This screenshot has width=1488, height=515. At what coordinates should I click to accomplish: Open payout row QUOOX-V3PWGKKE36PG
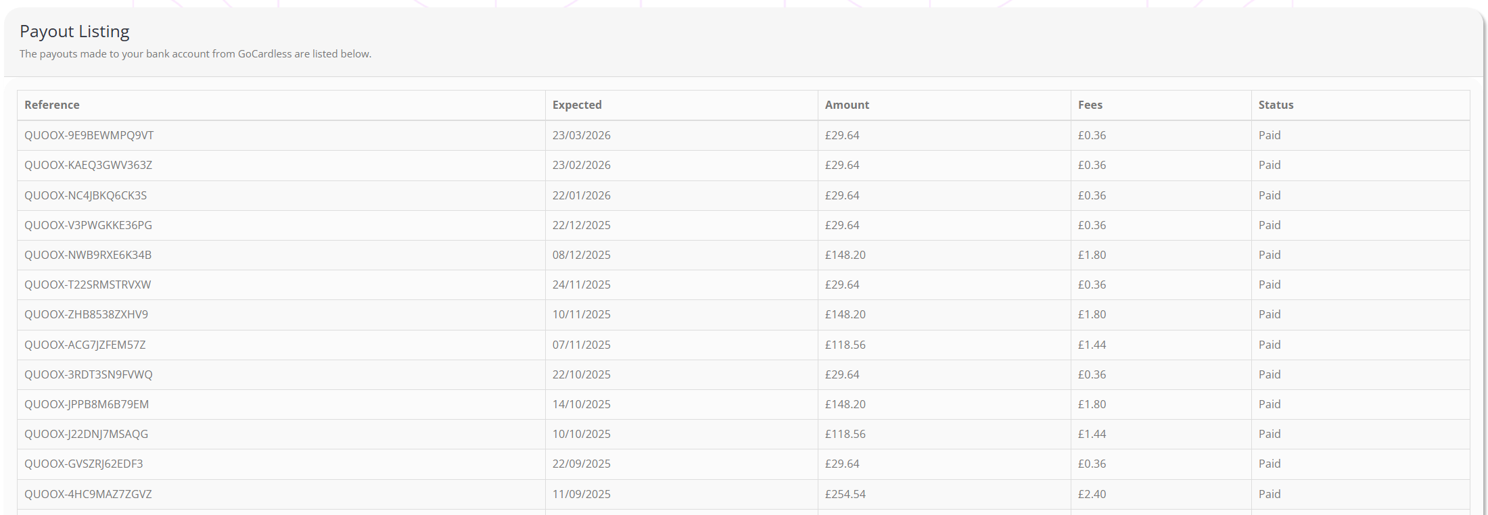click(88, 225)
